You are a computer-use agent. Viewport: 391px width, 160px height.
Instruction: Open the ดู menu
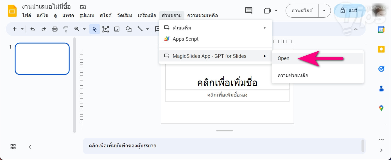56,15
